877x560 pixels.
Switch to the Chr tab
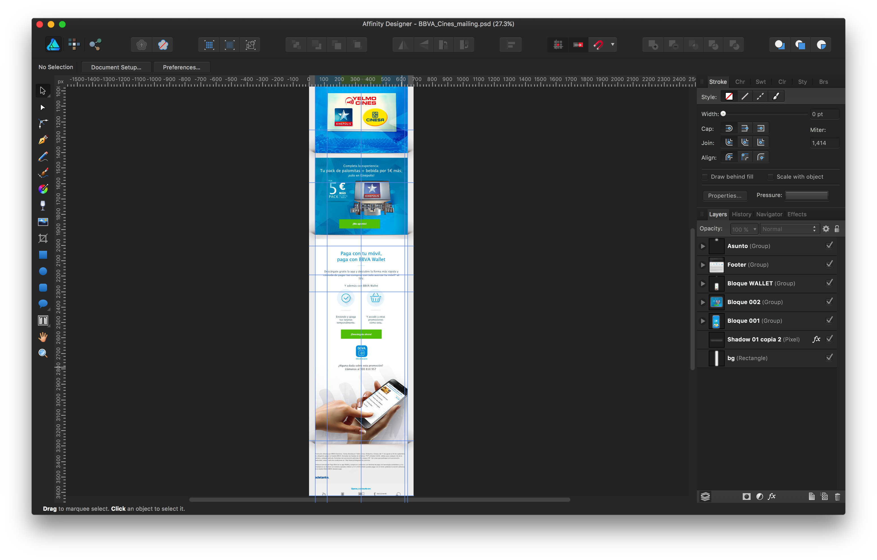[x=740, y=82]
